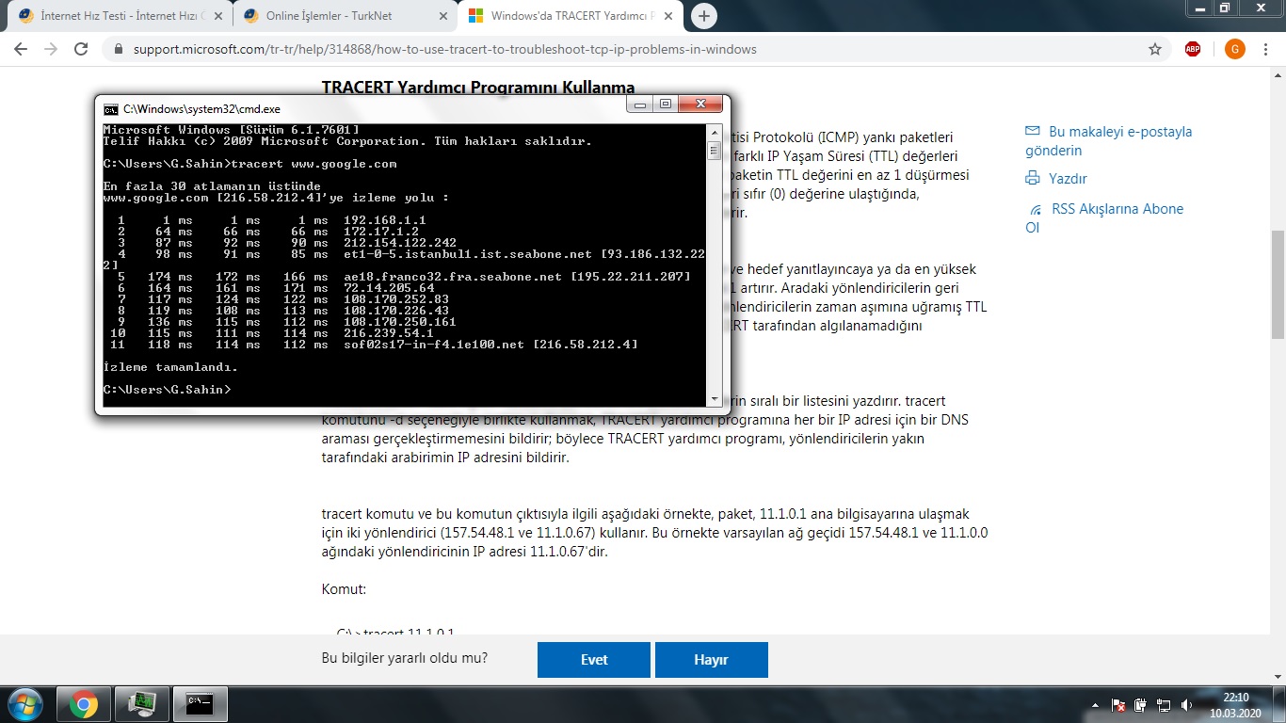Open Chrome from the taskbar
This screenshot has height=723, width=1286.
[x=84, y=704]
